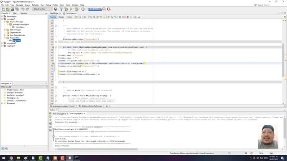This screenshot has height=161, width=287.
Task: Collapse the Source Packages node
Action: point(5,22)
